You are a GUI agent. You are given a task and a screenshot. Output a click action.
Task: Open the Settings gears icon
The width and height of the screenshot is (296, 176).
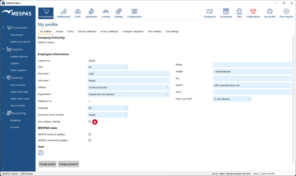119,11
